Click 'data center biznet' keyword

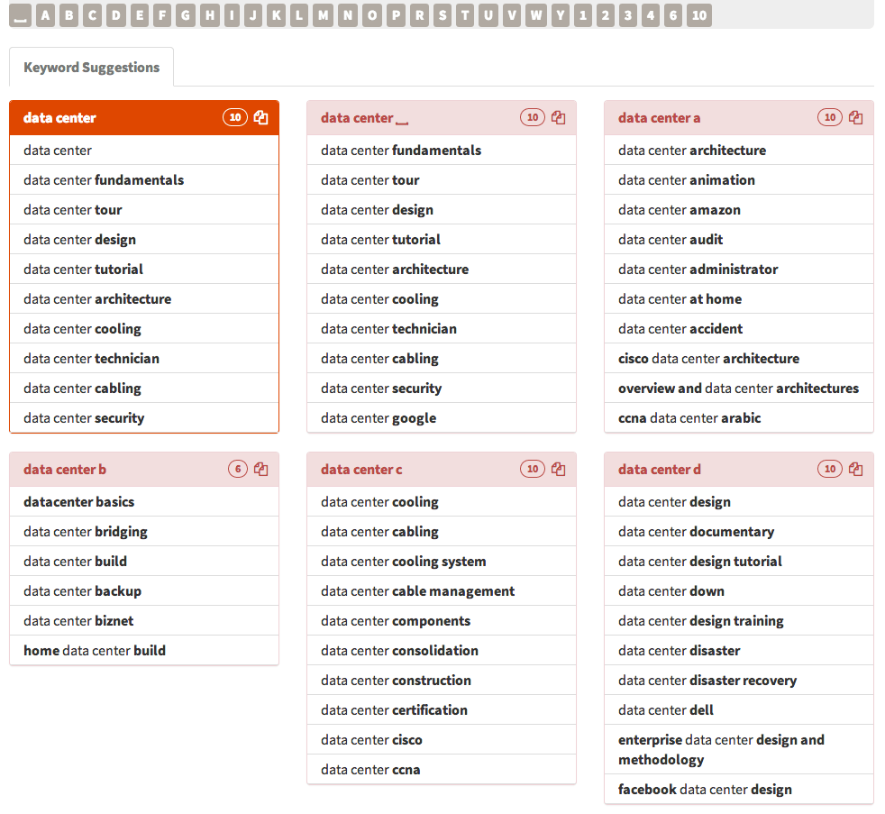pyautogui.click(x=144, y=621)
